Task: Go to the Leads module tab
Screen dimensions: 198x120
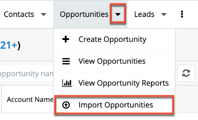Action: click(x=144, y=14)
